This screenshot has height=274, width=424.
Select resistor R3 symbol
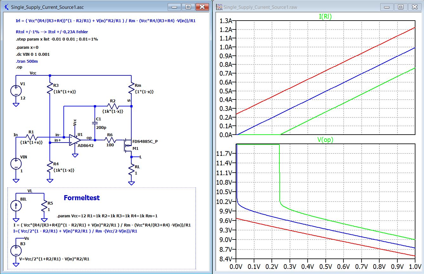click(50, 88)
